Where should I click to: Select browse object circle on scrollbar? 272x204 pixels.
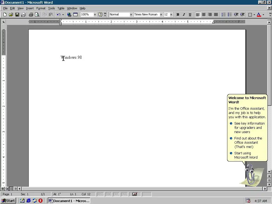269,180
